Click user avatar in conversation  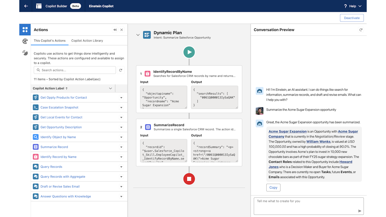pyautogui.click(x=259, y=111)
